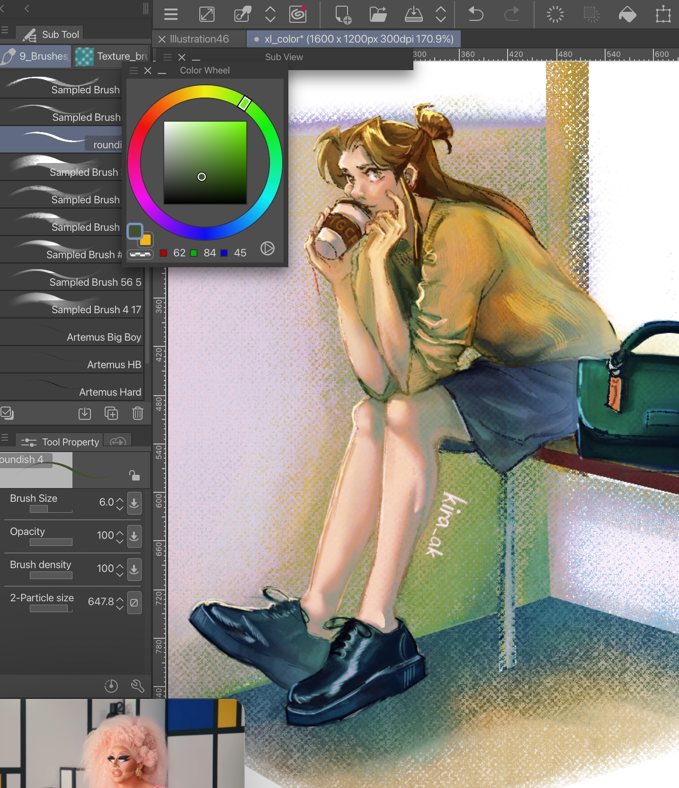
Task: Click the New document icon
Action: coord(343,15)
